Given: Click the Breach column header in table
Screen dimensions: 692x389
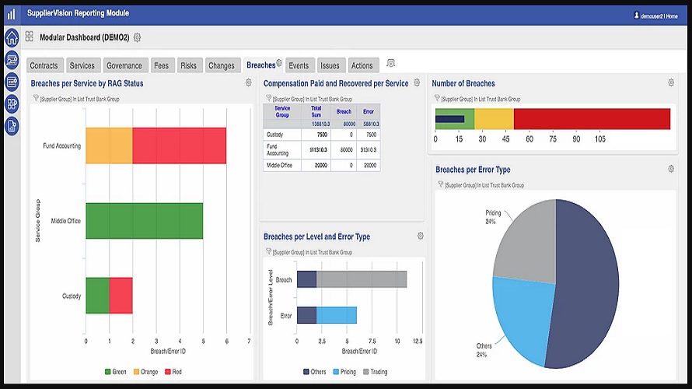Looking at the screenshot, I should [x=344, y=112].
